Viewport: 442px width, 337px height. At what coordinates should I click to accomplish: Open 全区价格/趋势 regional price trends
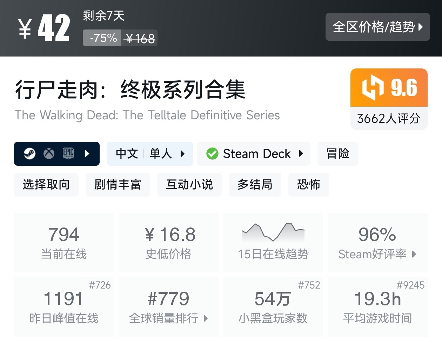[x=377, y=27]
